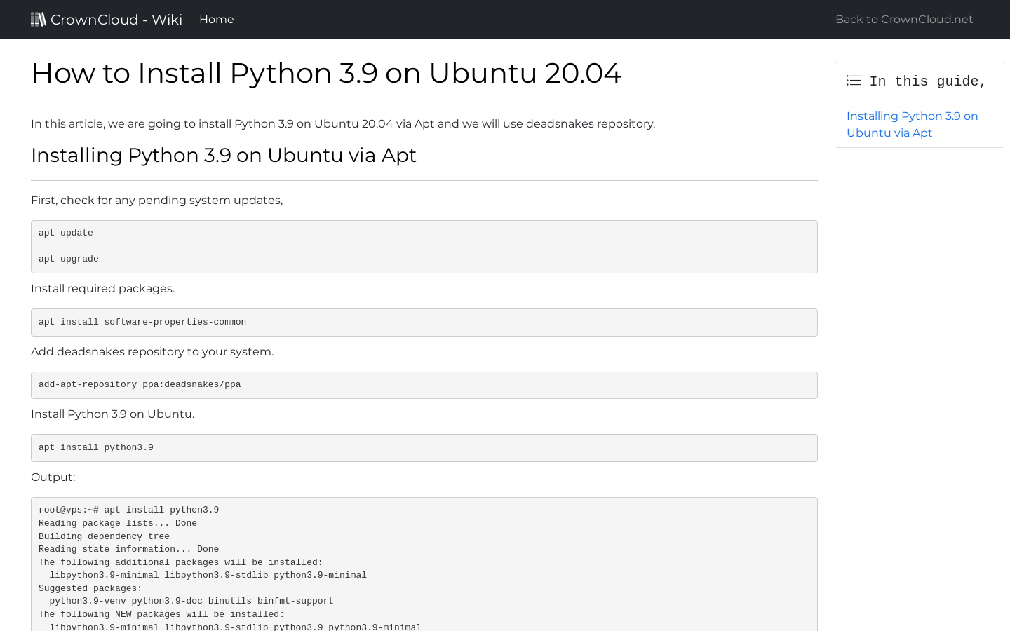Click the 'Output:' label text

53,477
